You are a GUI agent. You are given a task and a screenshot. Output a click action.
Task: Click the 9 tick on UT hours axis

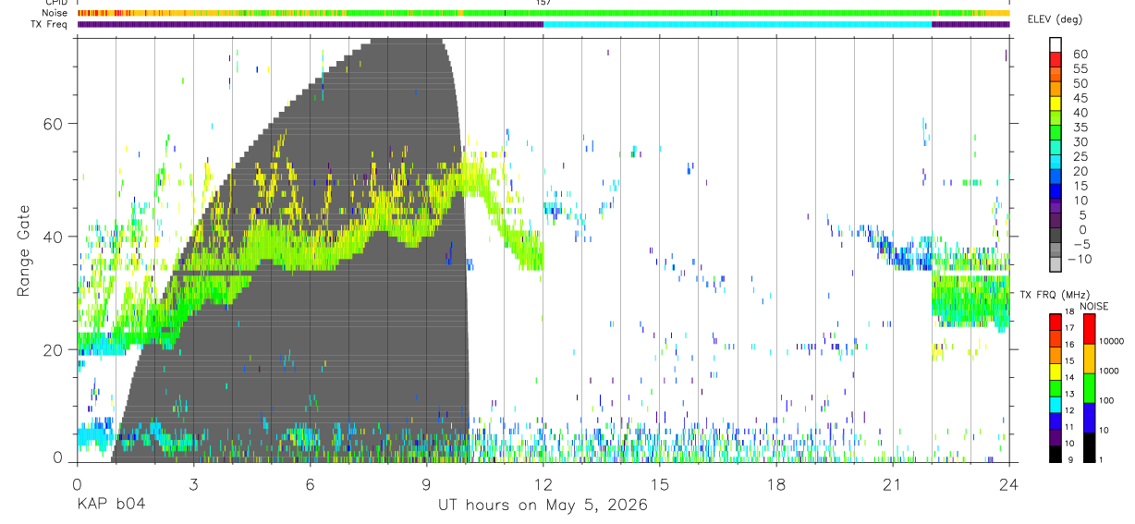(426, 484)
